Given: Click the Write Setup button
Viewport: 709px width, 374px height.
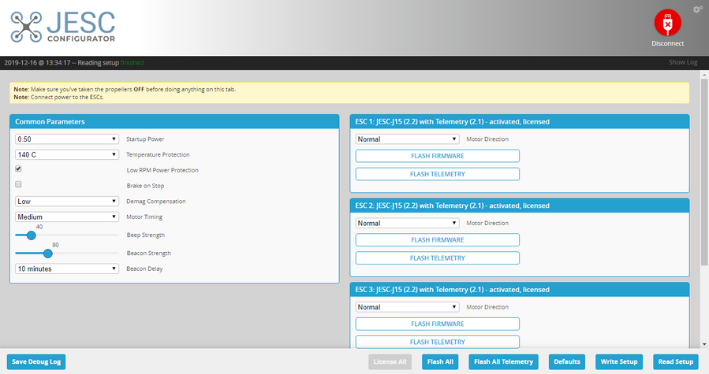Looking at the screenshot, I should click(x=619, y=362).
